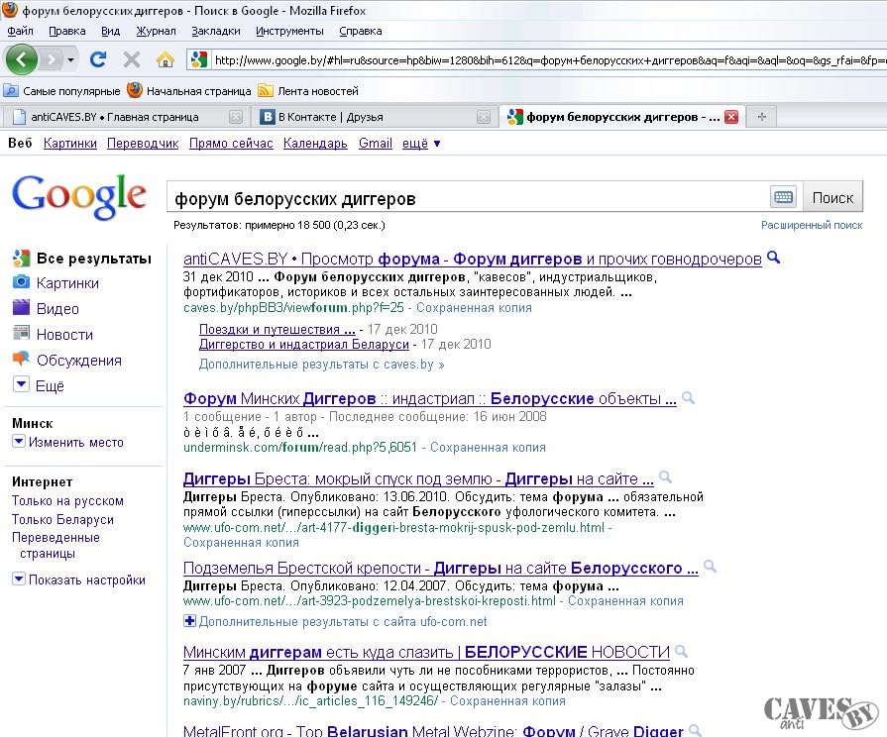Open Переводчик link

pos(143,144)
